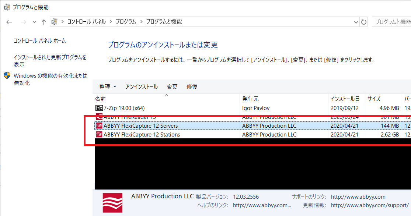
Task: Click the 7-Zip program icon
Action: tap(99, 108)
